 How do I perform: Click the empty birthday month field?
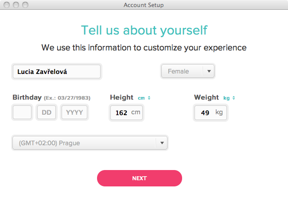coord(22,112)
